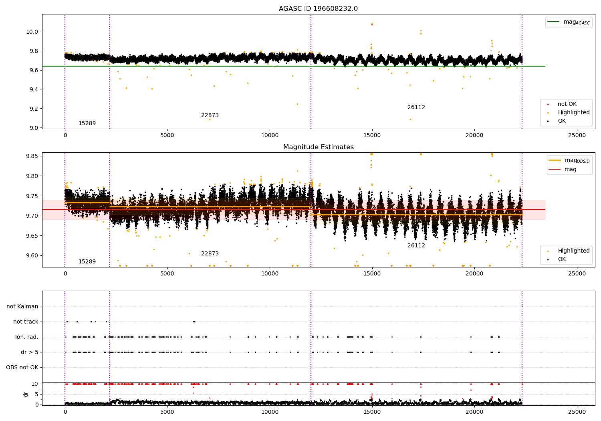Click 'OK' legend entry in Magnitude Estimates plot

[x=562, y=259]
